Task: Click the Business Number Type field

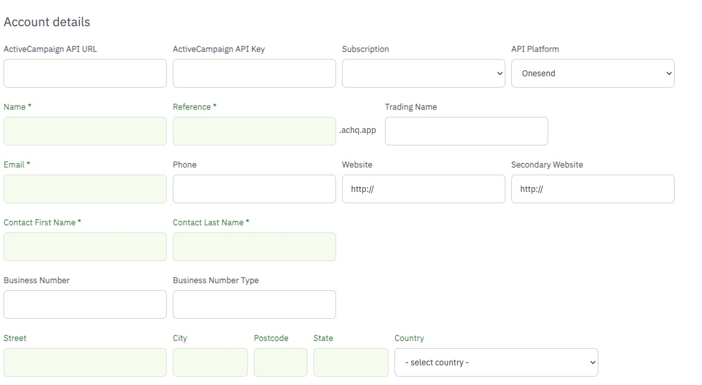Action: [254, 305]
